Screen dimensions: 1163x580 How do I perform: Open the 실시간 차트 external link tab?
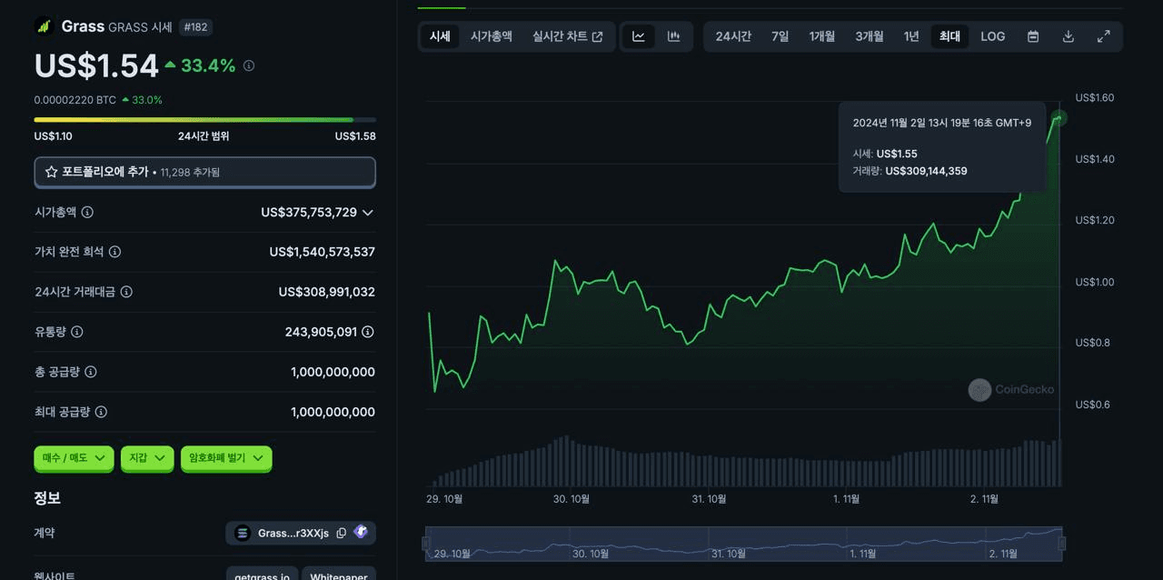coord(568,36)
